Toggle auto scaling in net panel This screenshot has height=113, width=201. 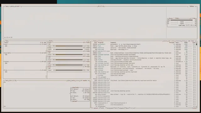pos(73,81)
